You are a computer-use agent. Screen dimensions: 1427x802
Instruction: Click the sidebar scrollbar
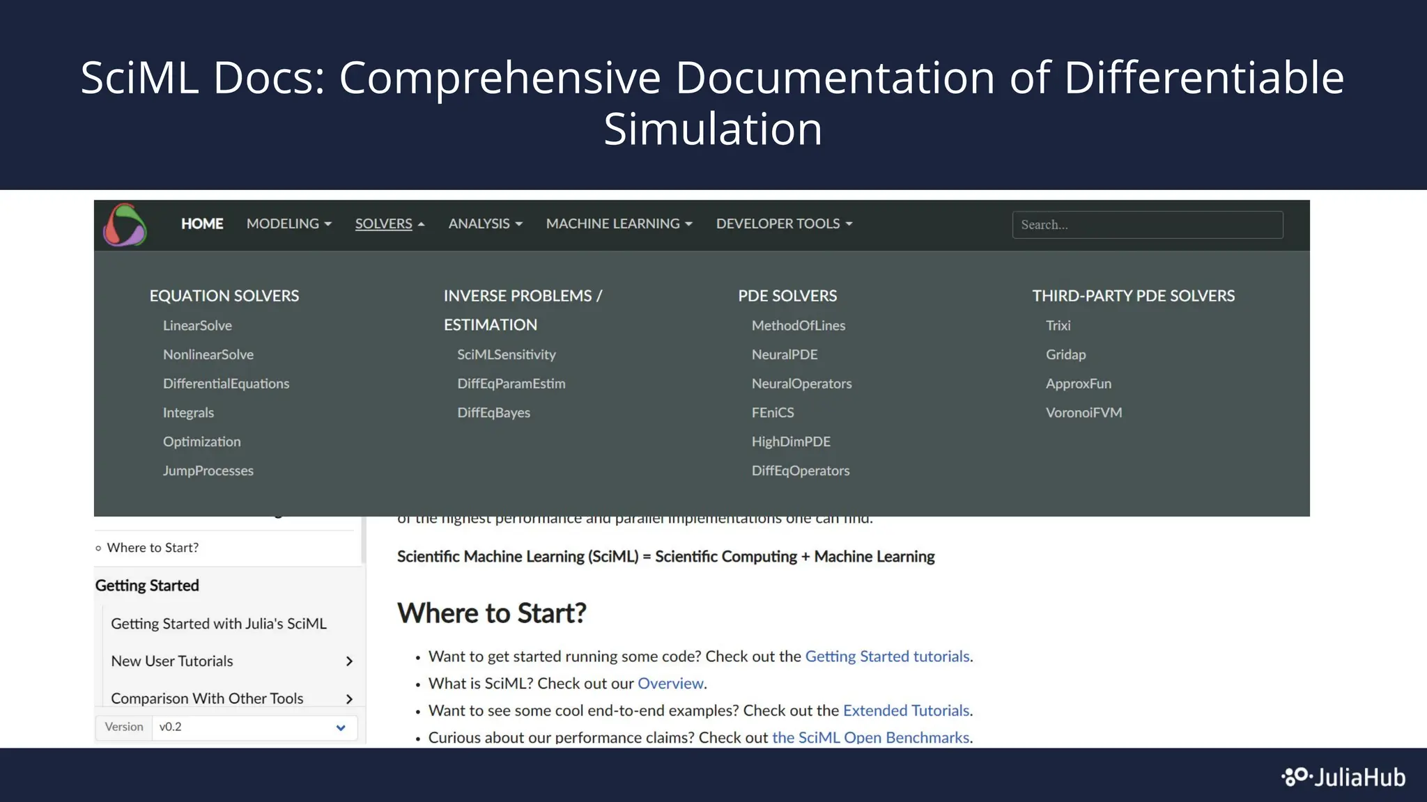[x=363, y=540]
